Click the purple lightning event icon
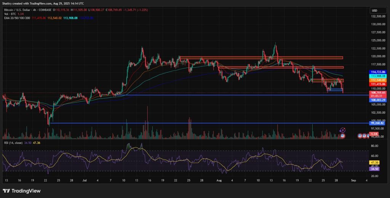Viewport: 390px width, 198px height. click(342, 130)
